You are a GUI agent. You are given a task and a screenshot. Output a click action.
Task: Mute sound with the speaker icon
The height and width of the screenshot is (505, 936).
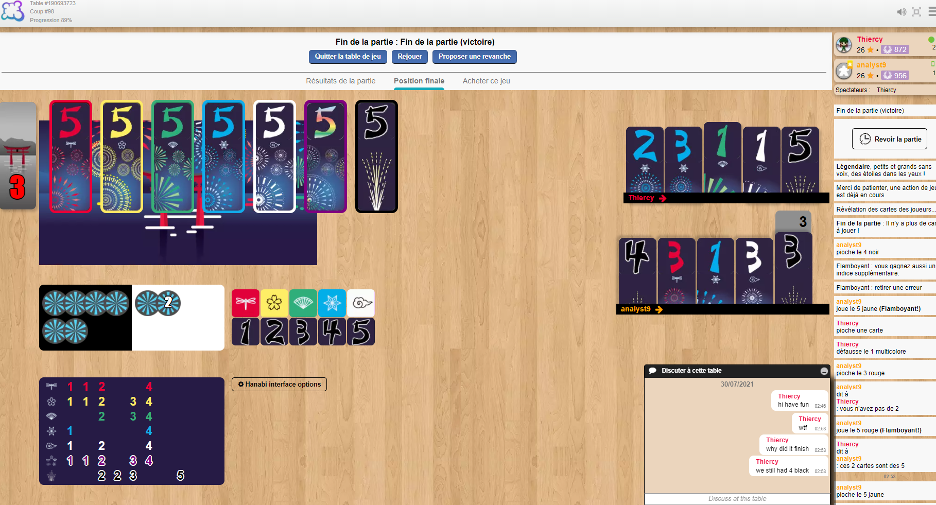pyautogui.click(x=902, y=12)
